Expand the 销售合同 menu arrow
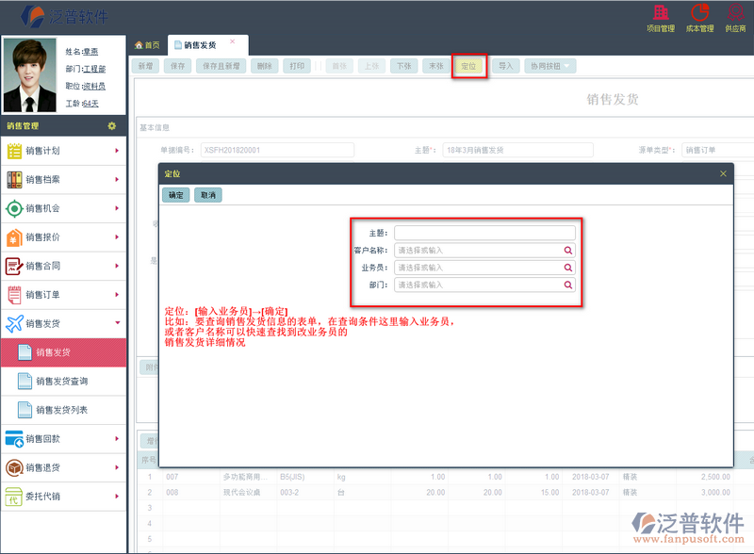 click(x=117, y=266)
